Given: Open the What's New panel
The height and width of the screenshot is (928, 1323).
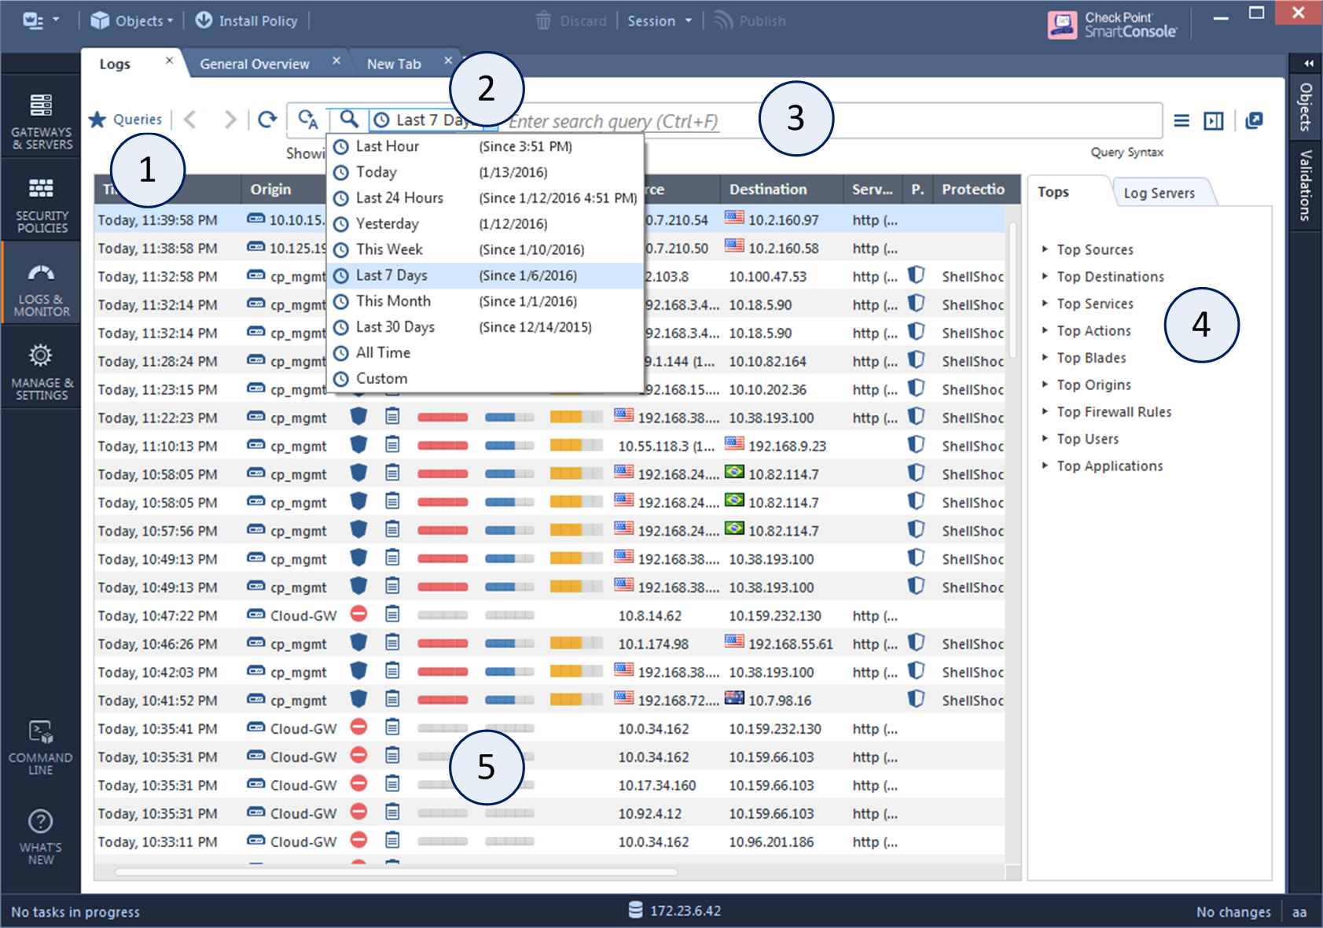Looking at the screenshot, I should [x=40, y=834].
